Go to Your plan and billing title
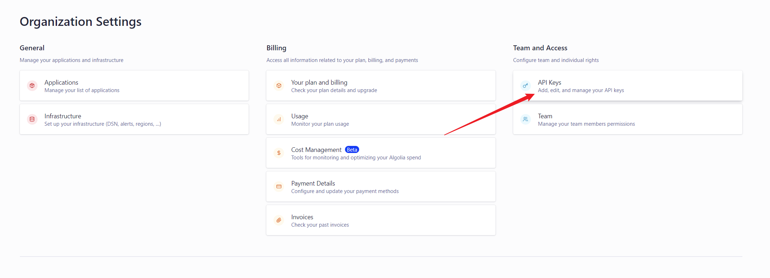This screenshot has width=770, height=278. pyautogui.click(x=319, y=83)
